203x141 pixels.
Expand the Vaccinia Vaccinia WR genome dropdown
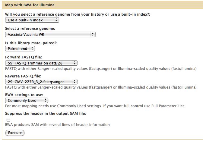tap(50, 34)
